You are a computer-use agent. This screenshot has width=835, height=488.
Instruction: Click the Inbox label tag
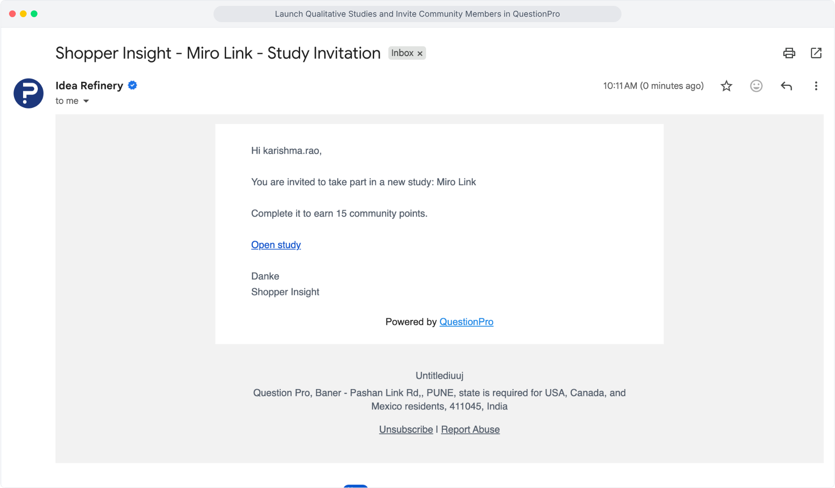[x=402, y=53]
